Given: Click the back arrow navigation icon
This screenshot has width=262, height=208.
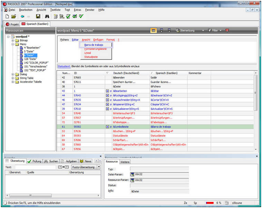Looking at the screenshot, I should (x=22, y=16).
